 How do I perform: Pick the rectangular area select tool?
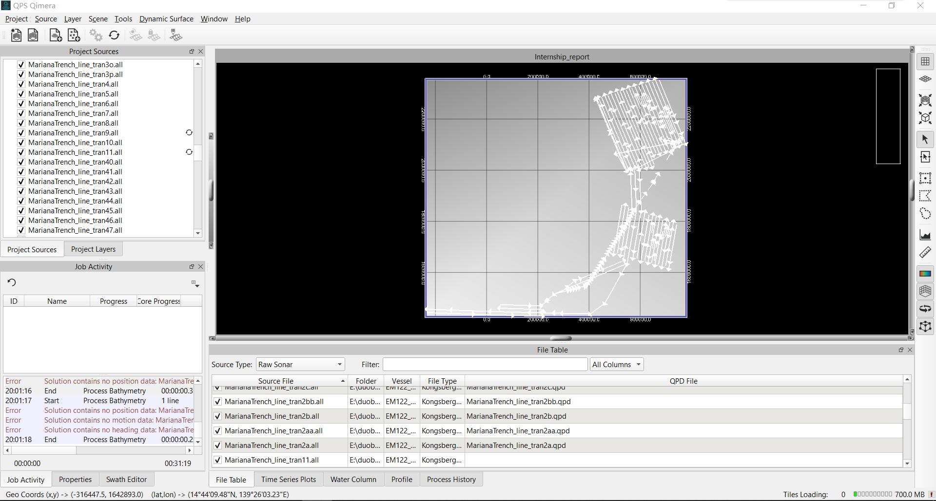pyautogui.click(x=925, y=178)
